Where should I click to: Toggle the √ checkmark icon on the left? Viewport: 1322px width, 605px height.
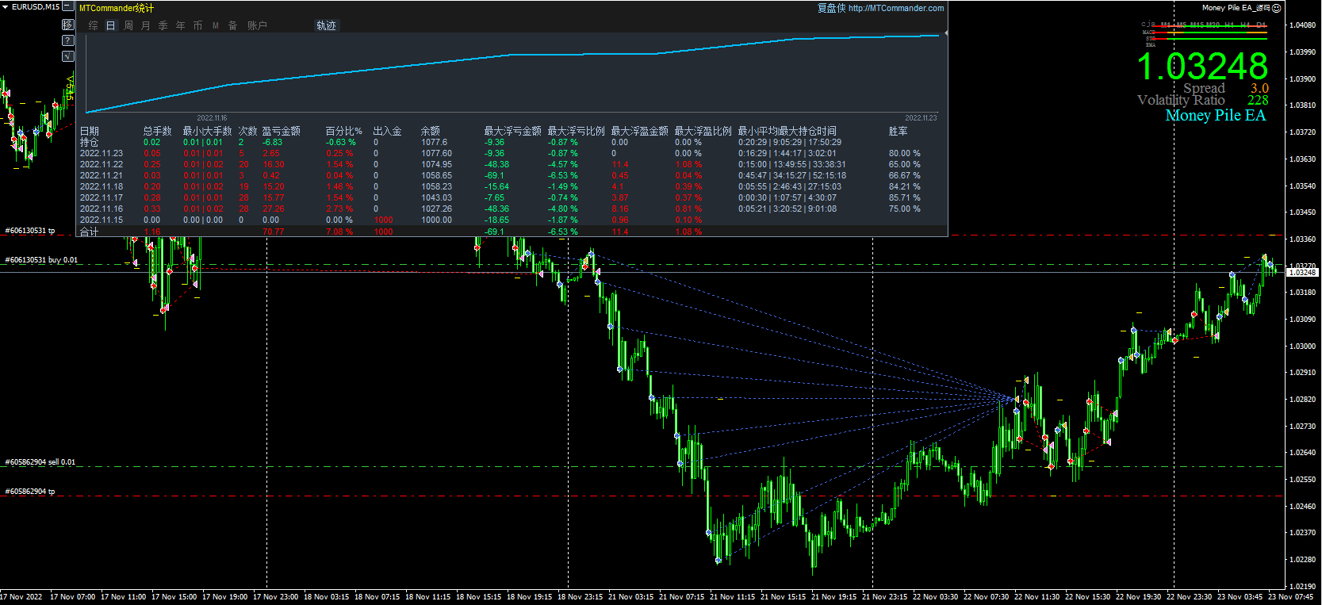click(67, 56)
